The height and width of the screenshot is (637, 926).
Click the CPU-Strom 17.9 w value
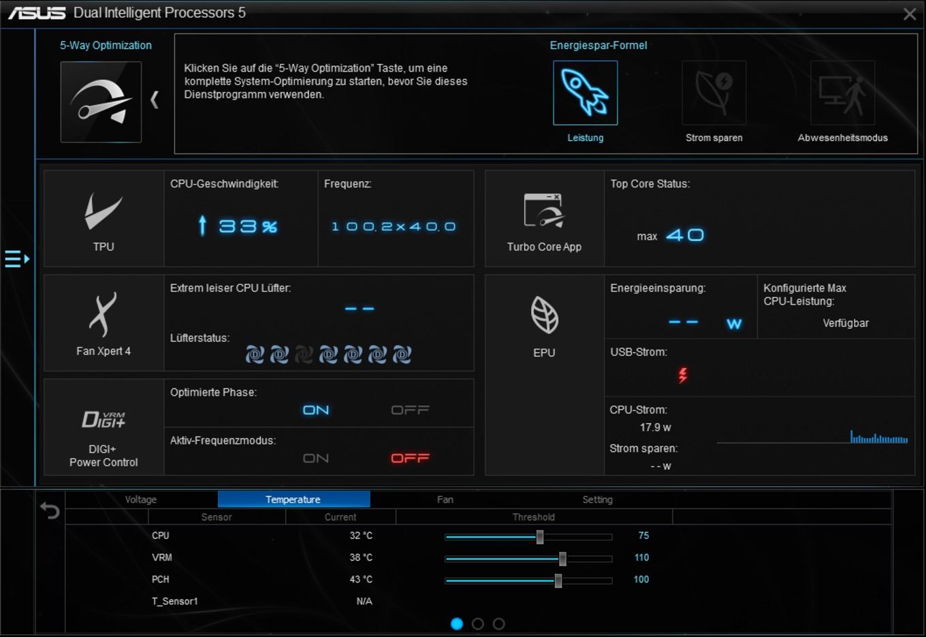(656, 427)
